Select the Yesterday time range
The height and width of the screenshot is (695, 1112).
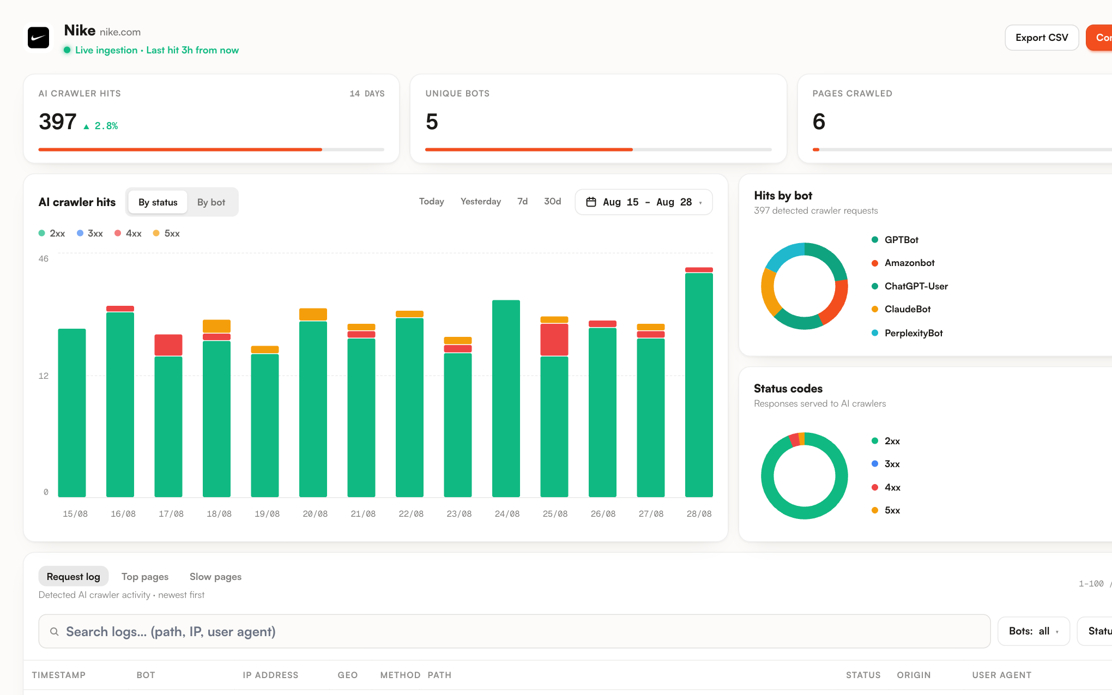point(481,202)
